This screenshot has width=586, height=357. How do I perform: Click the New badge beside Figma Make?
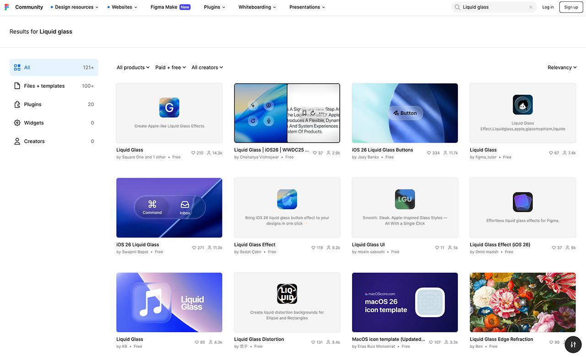pos(185,7)
